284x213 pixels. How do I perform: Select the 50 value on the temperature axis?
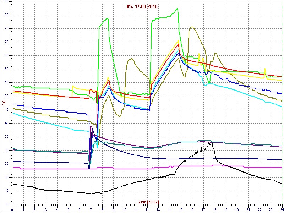(6, 96)
